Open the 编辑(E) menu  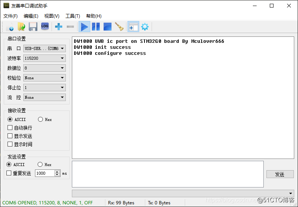(x=31, y=16)
